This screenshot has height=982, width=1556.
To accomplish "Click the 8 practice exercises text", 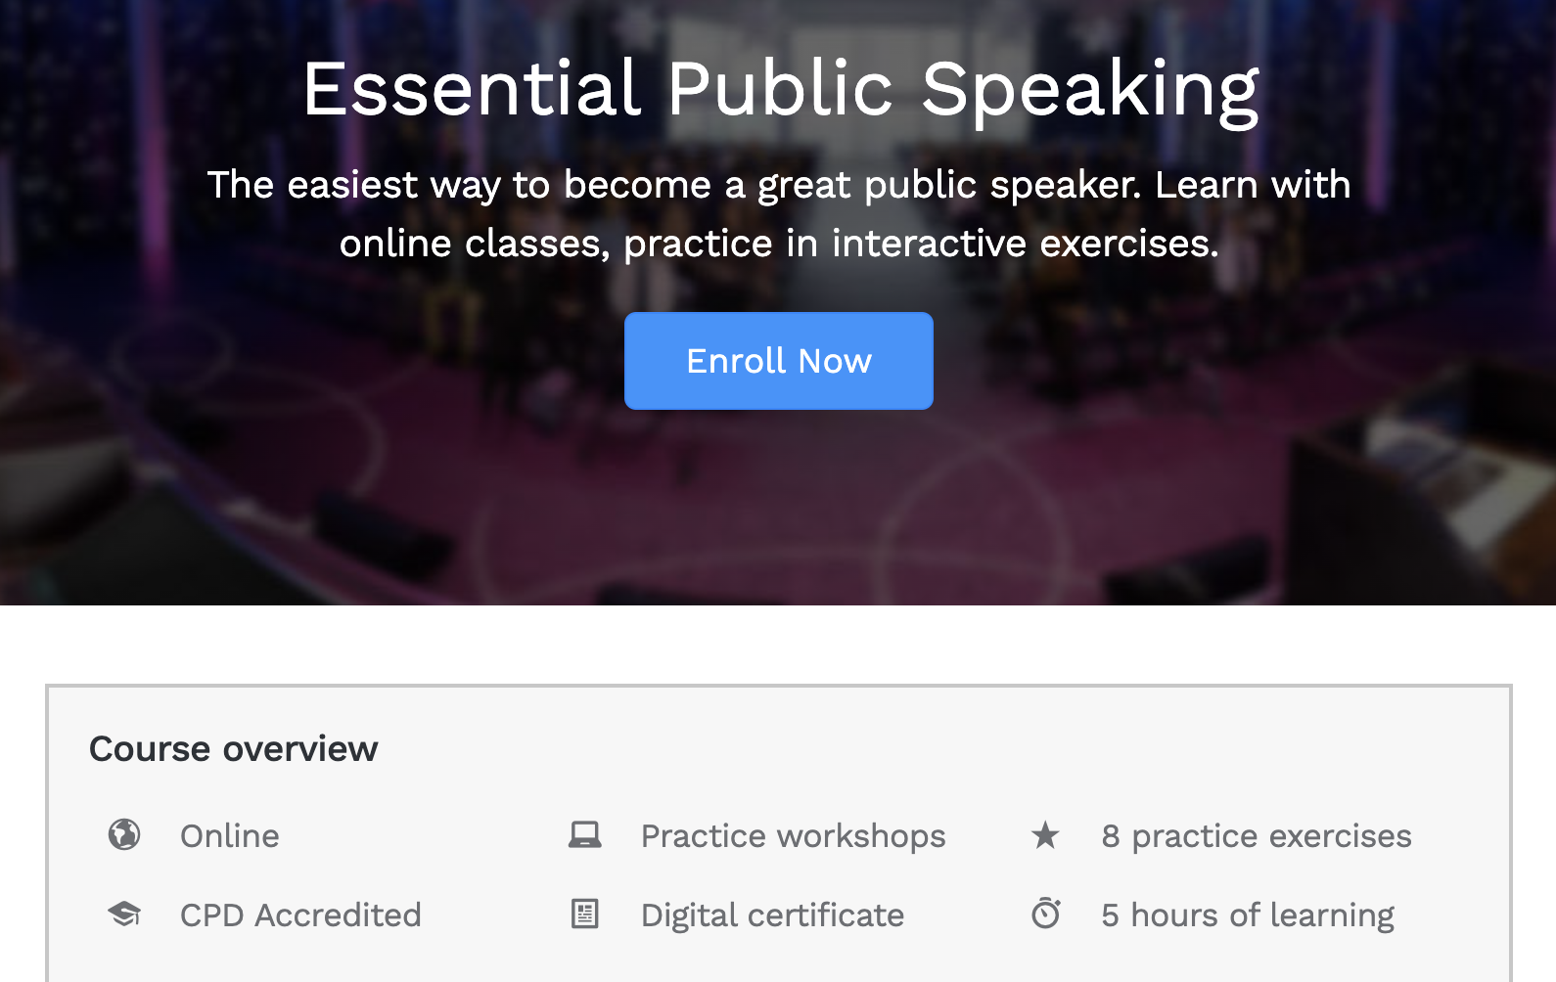I will pyautogui.click(x=1256, y=836).
